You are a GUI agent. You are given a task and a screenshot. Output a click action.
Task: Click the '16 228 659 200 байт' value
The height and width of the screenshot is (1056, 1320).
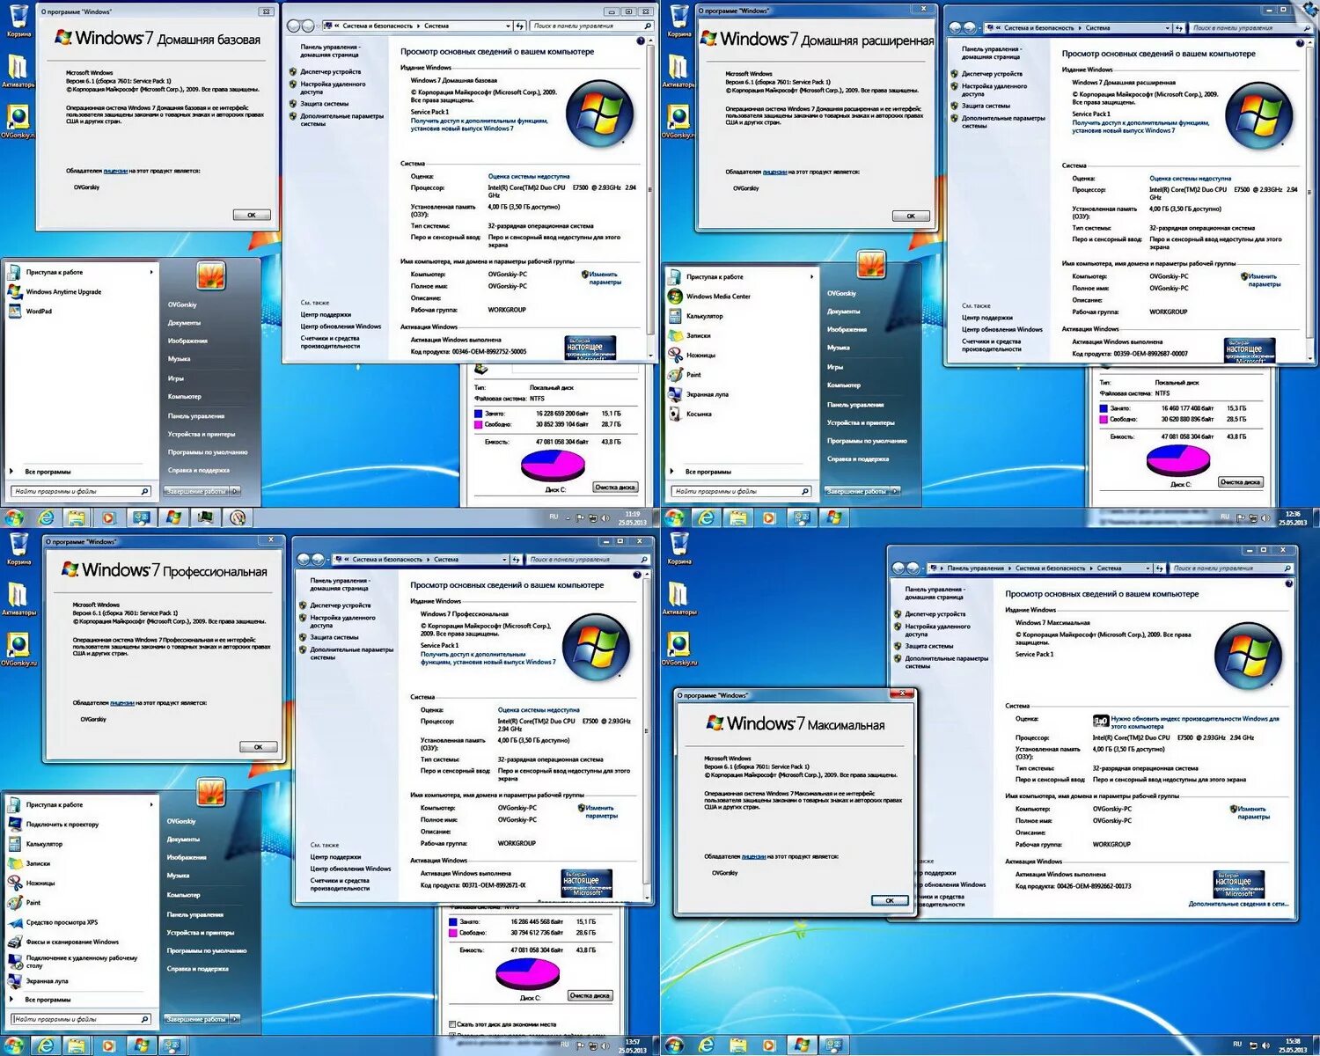click(561, 414)
